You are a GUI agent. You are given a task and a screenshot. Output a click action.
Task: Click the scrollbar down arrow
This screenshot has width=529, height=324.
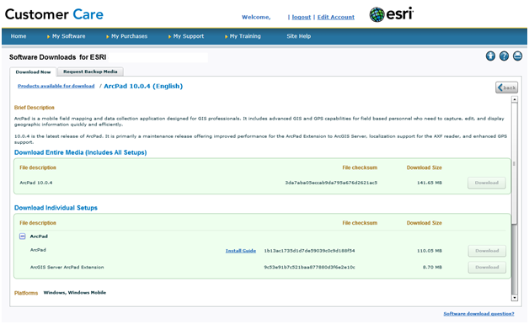pos(515,298)
